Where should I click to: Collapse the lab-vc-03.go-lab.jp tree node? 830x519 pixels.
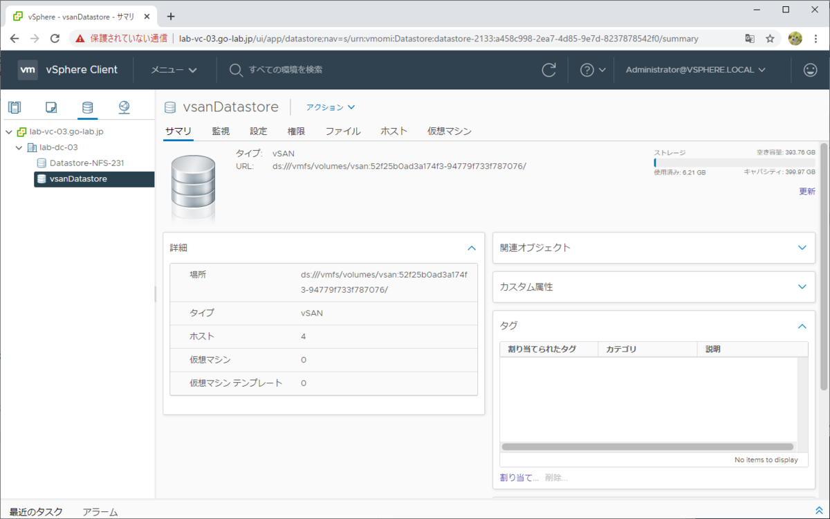tap(8, 131)
